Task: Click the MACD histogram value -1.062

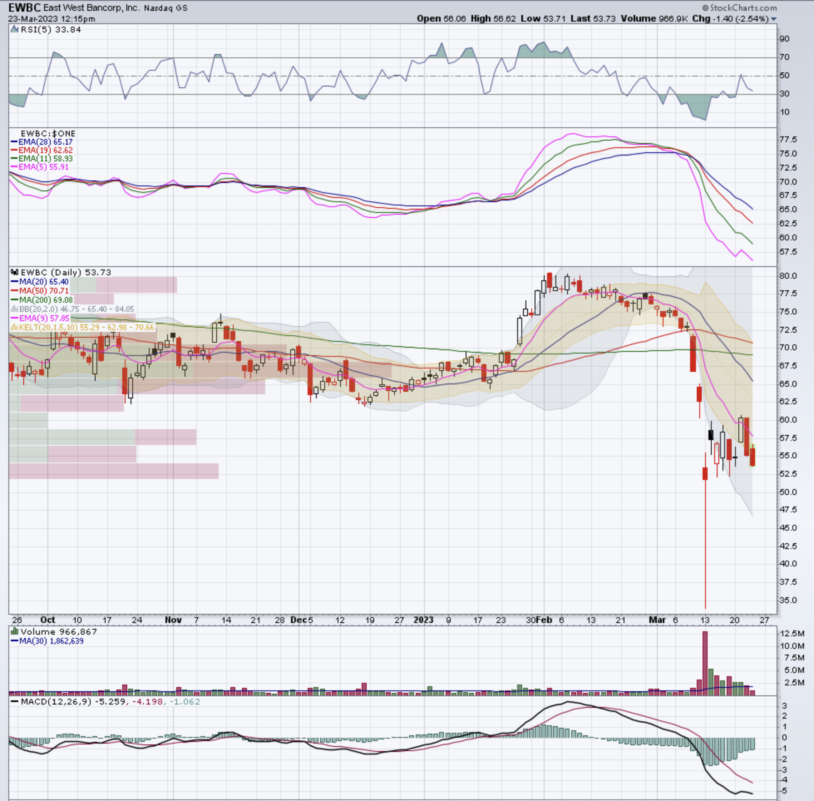Action: point(184,701)
